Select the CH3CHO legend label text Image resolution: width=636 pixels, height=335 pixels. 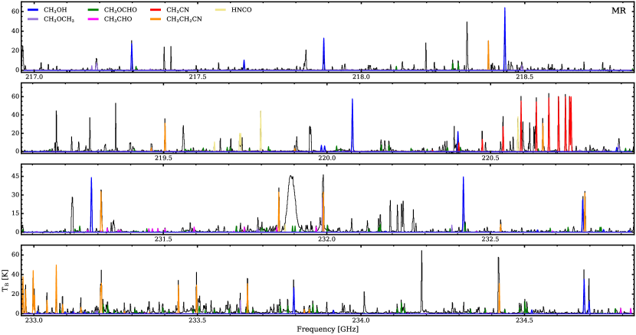tap(118, 19)
